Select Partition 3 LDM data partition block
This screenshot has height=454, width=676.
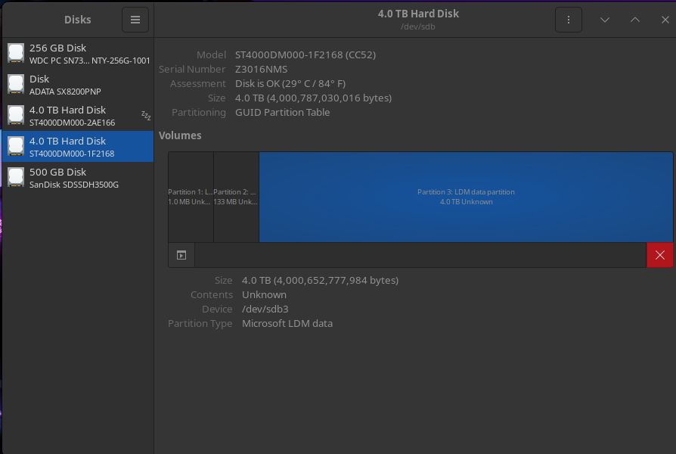[x=466, y=197]
